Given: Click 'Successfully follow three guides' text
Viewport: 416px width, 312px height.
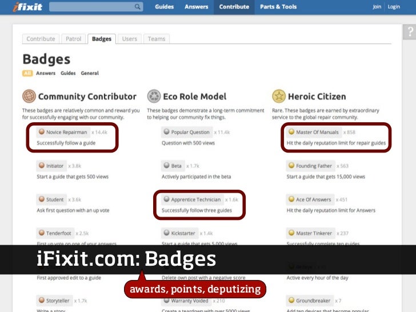Looking at the screenshot, I should (x=197, y=210).
